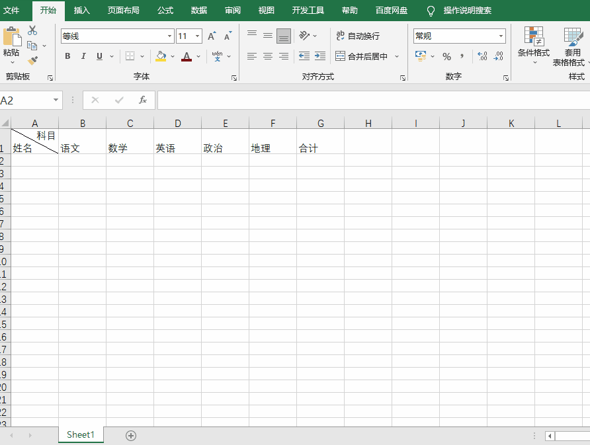Click the insert function fx button
The image size is (590, 445).
click(x=143, y=100)
